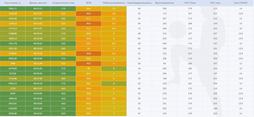Click the Производительность column header

pos(139,3)
